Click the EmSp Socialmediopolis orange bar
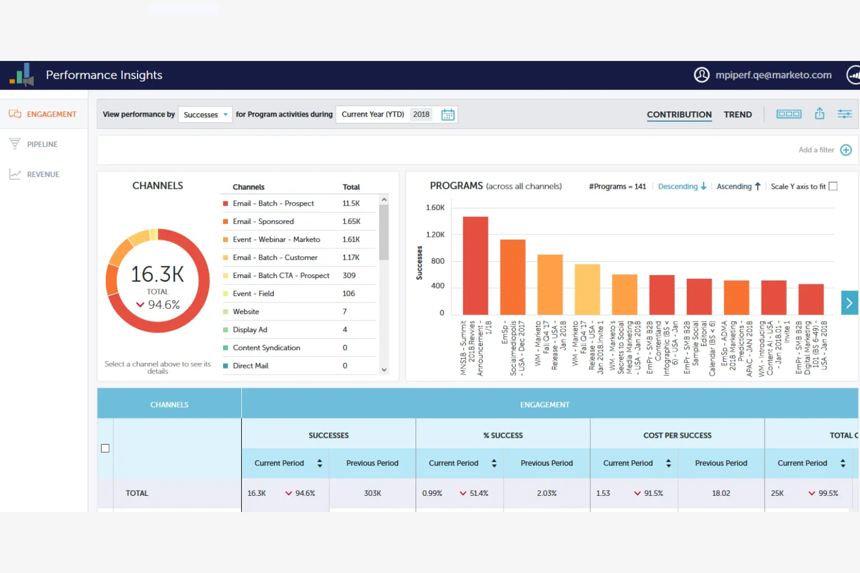This screenshot has width=860, height=573. point(513,277)
